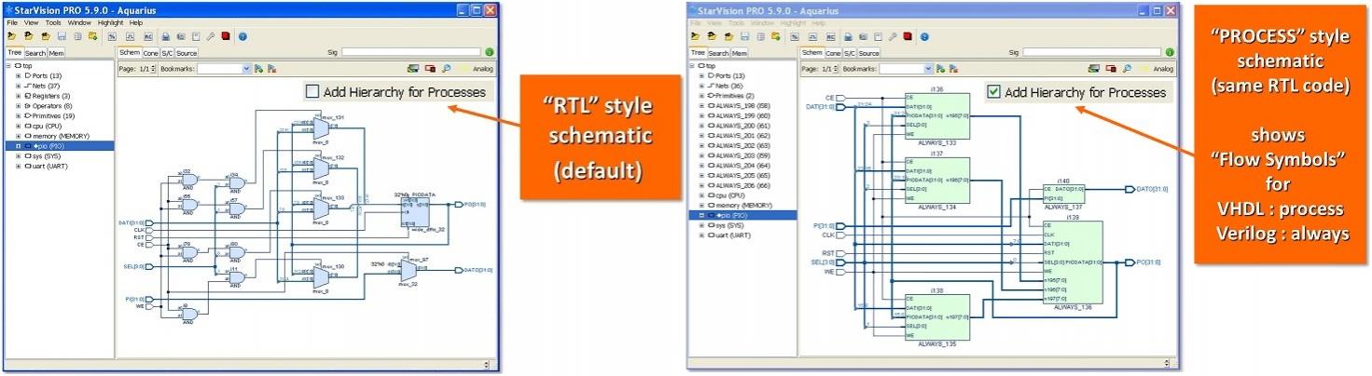Click ALWAYS_133 block in PROCESS-style schematic
The image size is (1372, 376).
click(936, 117)
